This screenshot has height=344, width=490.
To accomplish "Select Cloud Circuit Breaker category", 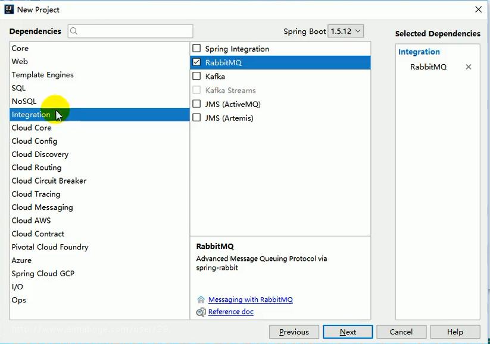I will [x=99, y=181].
